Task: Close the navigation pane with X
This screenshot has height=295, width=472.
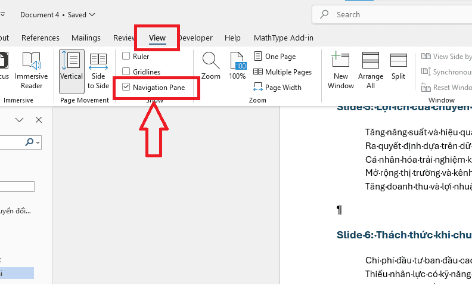Action: coord(39,120)
